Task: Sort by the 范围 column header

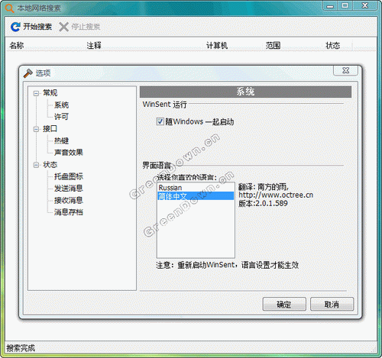Action: tap(273, 46)
